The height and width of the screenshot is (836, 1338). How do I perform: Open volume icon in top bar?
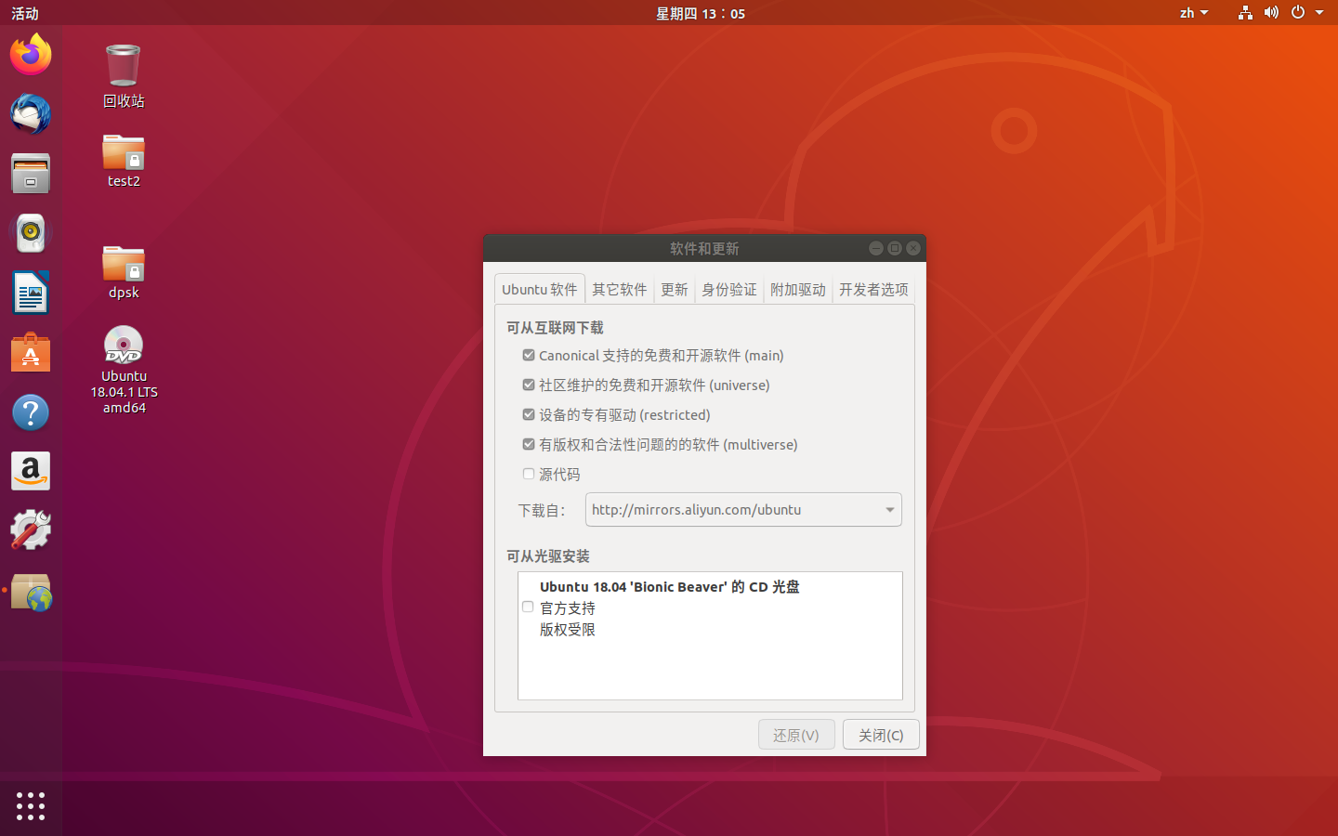[1271, 13]
